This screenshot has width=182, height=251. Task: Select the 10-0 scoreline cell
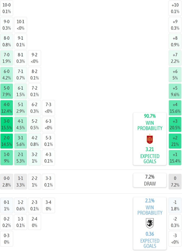(7, 8)
